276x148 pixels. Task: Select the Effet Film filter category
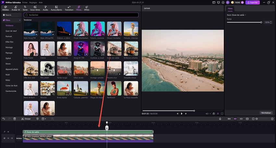coord(9,41)
